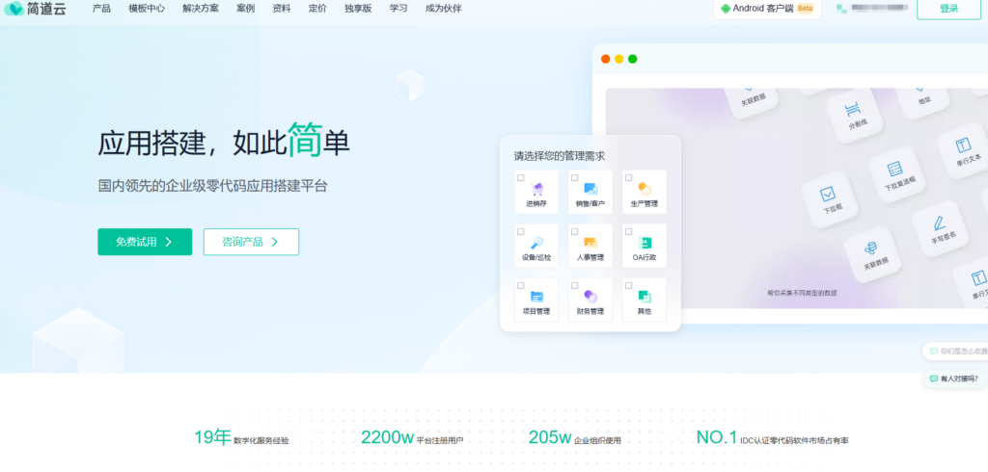Tick the OA行政 checkbox
The image size is (988, 472).
click(x=628, y=231)
